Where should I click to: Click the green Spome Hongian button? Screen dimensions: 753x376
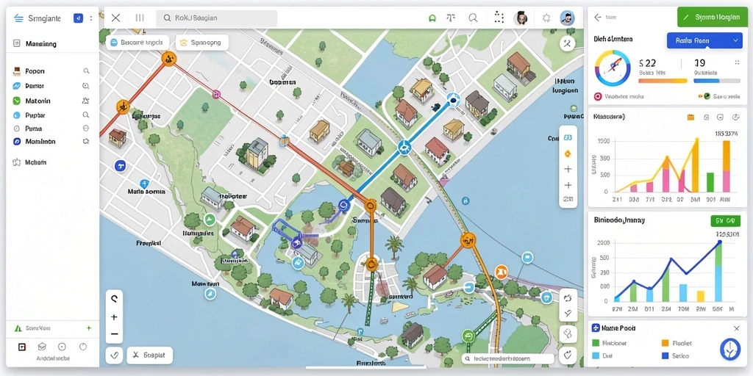point(710,18)
